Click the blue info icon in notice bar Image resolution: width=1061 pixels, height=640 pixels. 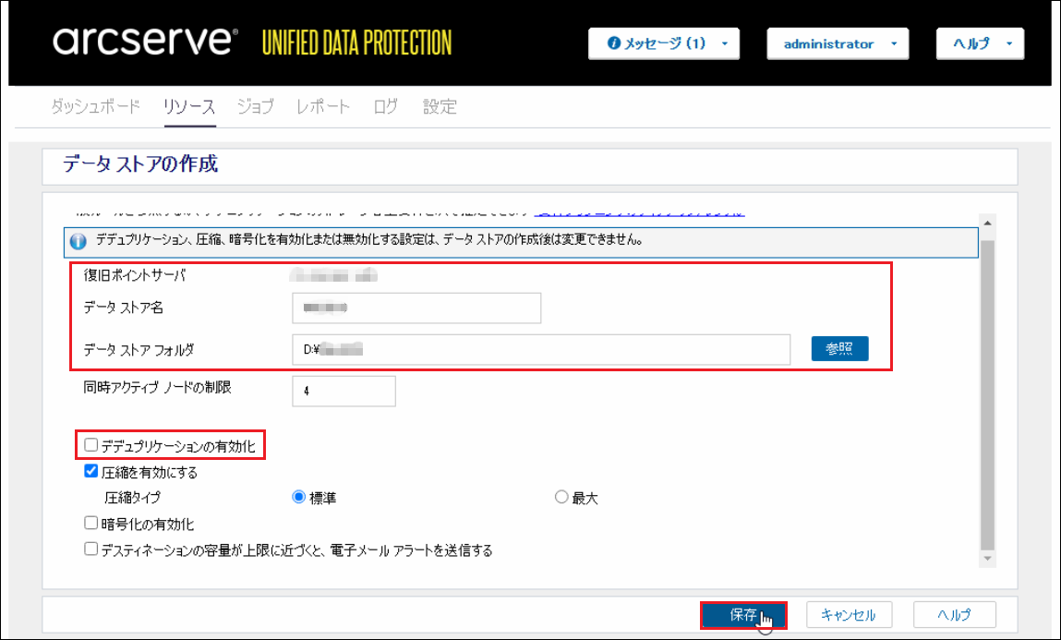78,242
